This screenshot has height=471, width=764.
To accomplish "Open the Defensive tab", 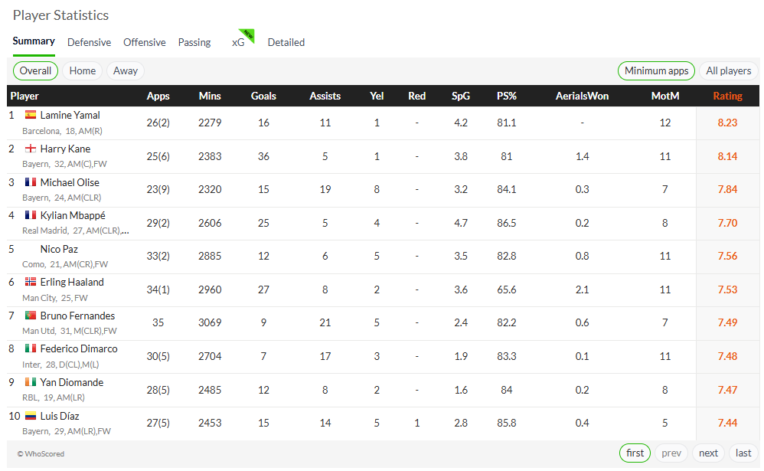I will pyautogui.click(x=89, y=42).
